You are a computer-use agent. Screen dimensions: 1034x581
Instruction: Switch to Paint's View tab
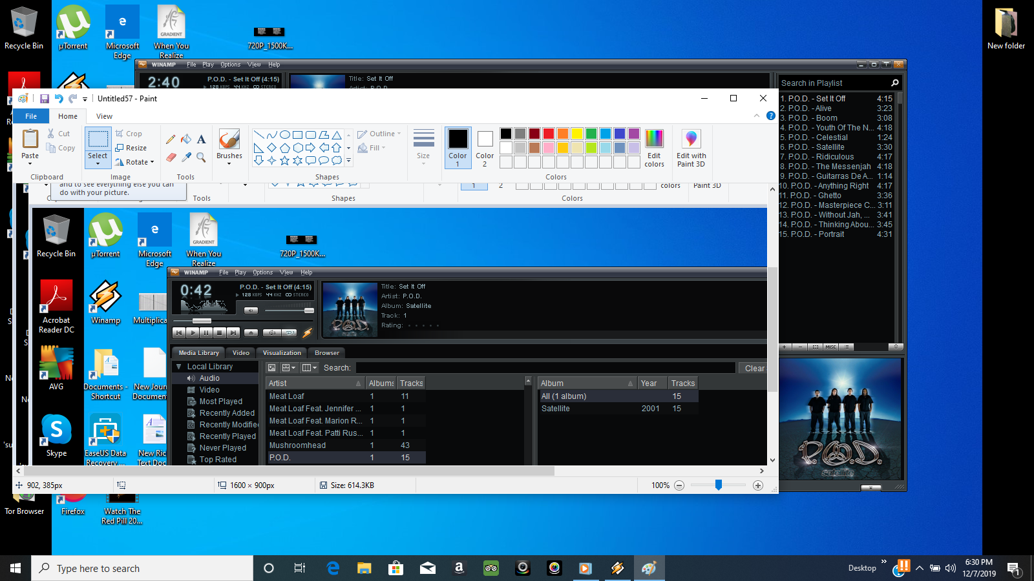[104, 116]
